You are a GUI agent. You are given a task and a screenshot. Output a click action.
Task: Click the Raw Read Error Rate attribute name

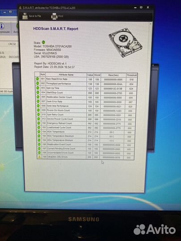tap(57, 79)
